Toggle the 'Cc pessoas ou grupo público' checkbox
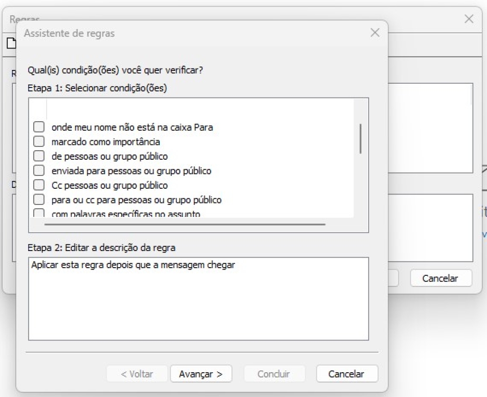487x397 pixels. 39,185
